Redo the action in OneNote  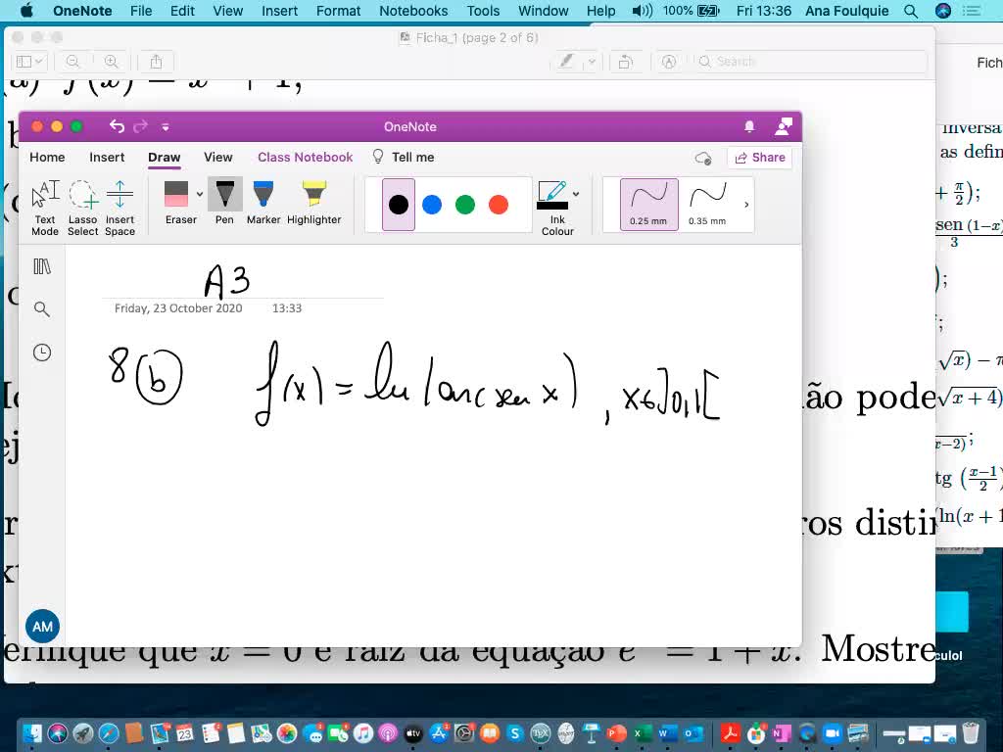(141, 126)
